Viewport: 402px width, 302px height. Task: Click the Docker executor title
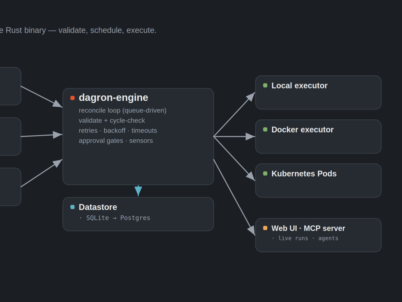pos(303,130)
